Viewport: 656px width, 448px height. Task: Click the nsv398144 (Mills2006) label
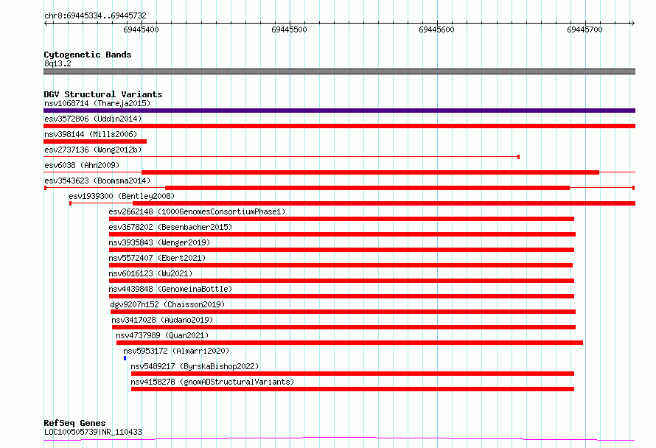pos(91,134)
